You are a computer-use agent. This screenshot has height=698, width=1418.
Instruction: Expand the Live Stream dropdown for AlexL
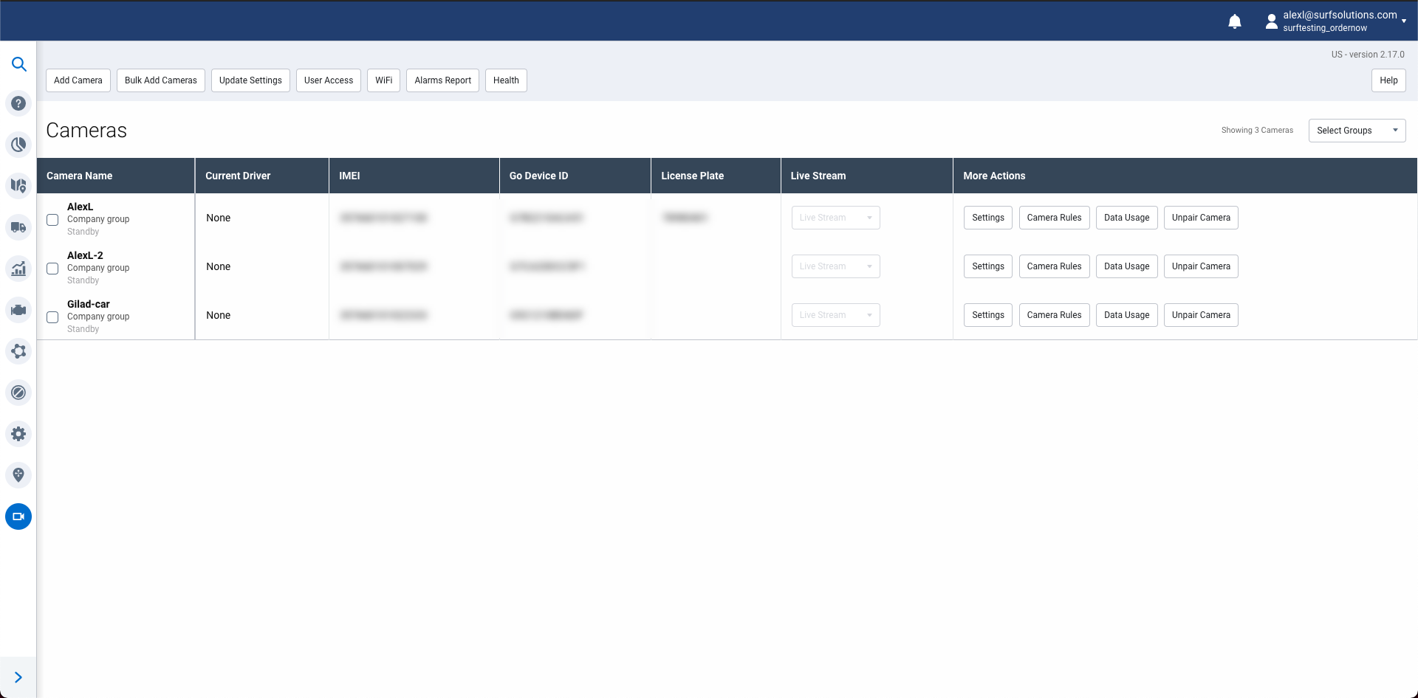pyautogui.click(x=835, y=218)
